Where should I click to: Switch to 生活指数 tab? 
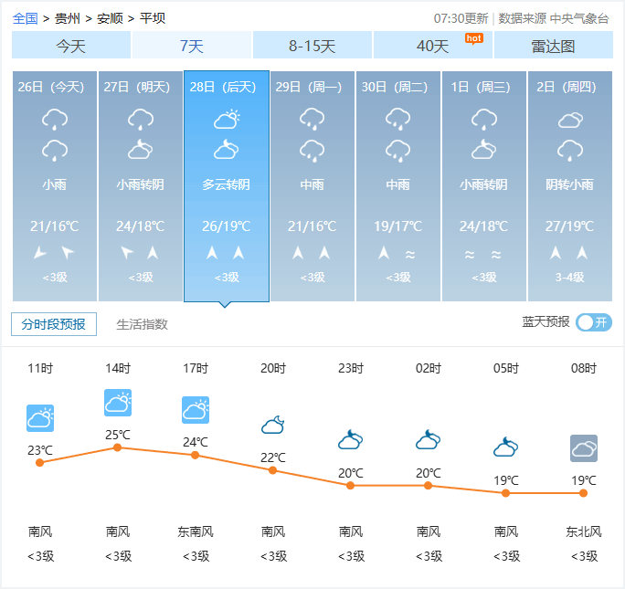point(142,324)
